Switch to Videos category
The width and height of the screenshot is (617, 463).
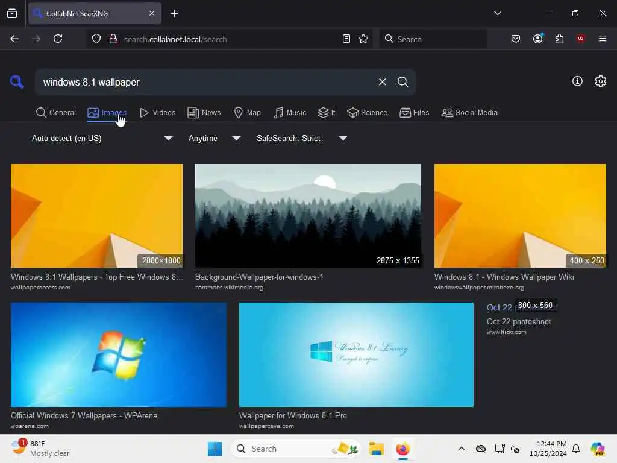(x=157, y=113)
